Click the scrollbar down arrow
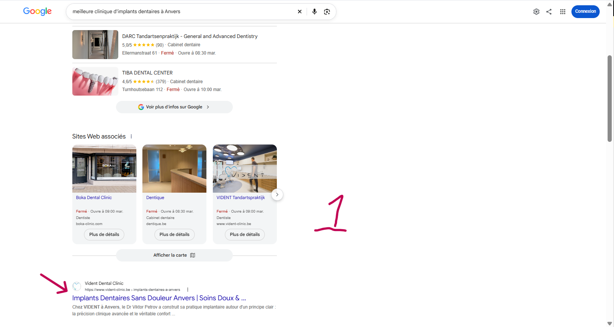Screen dimensions: 614x327 (x=609, y=324)
